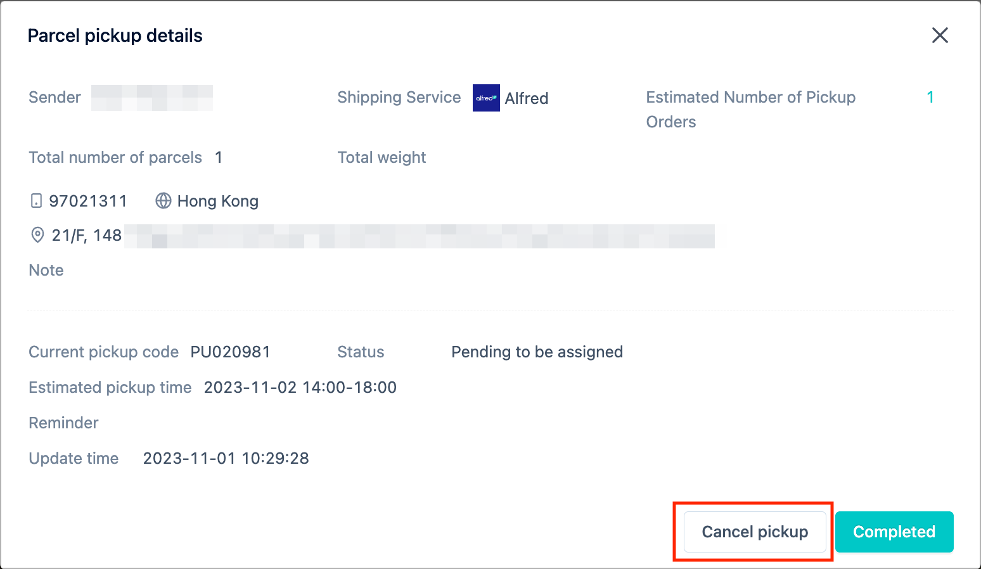This screenshot has width=981, height=569.
Task: Click the Total number of parcels value
Action: tap(219, 157)
